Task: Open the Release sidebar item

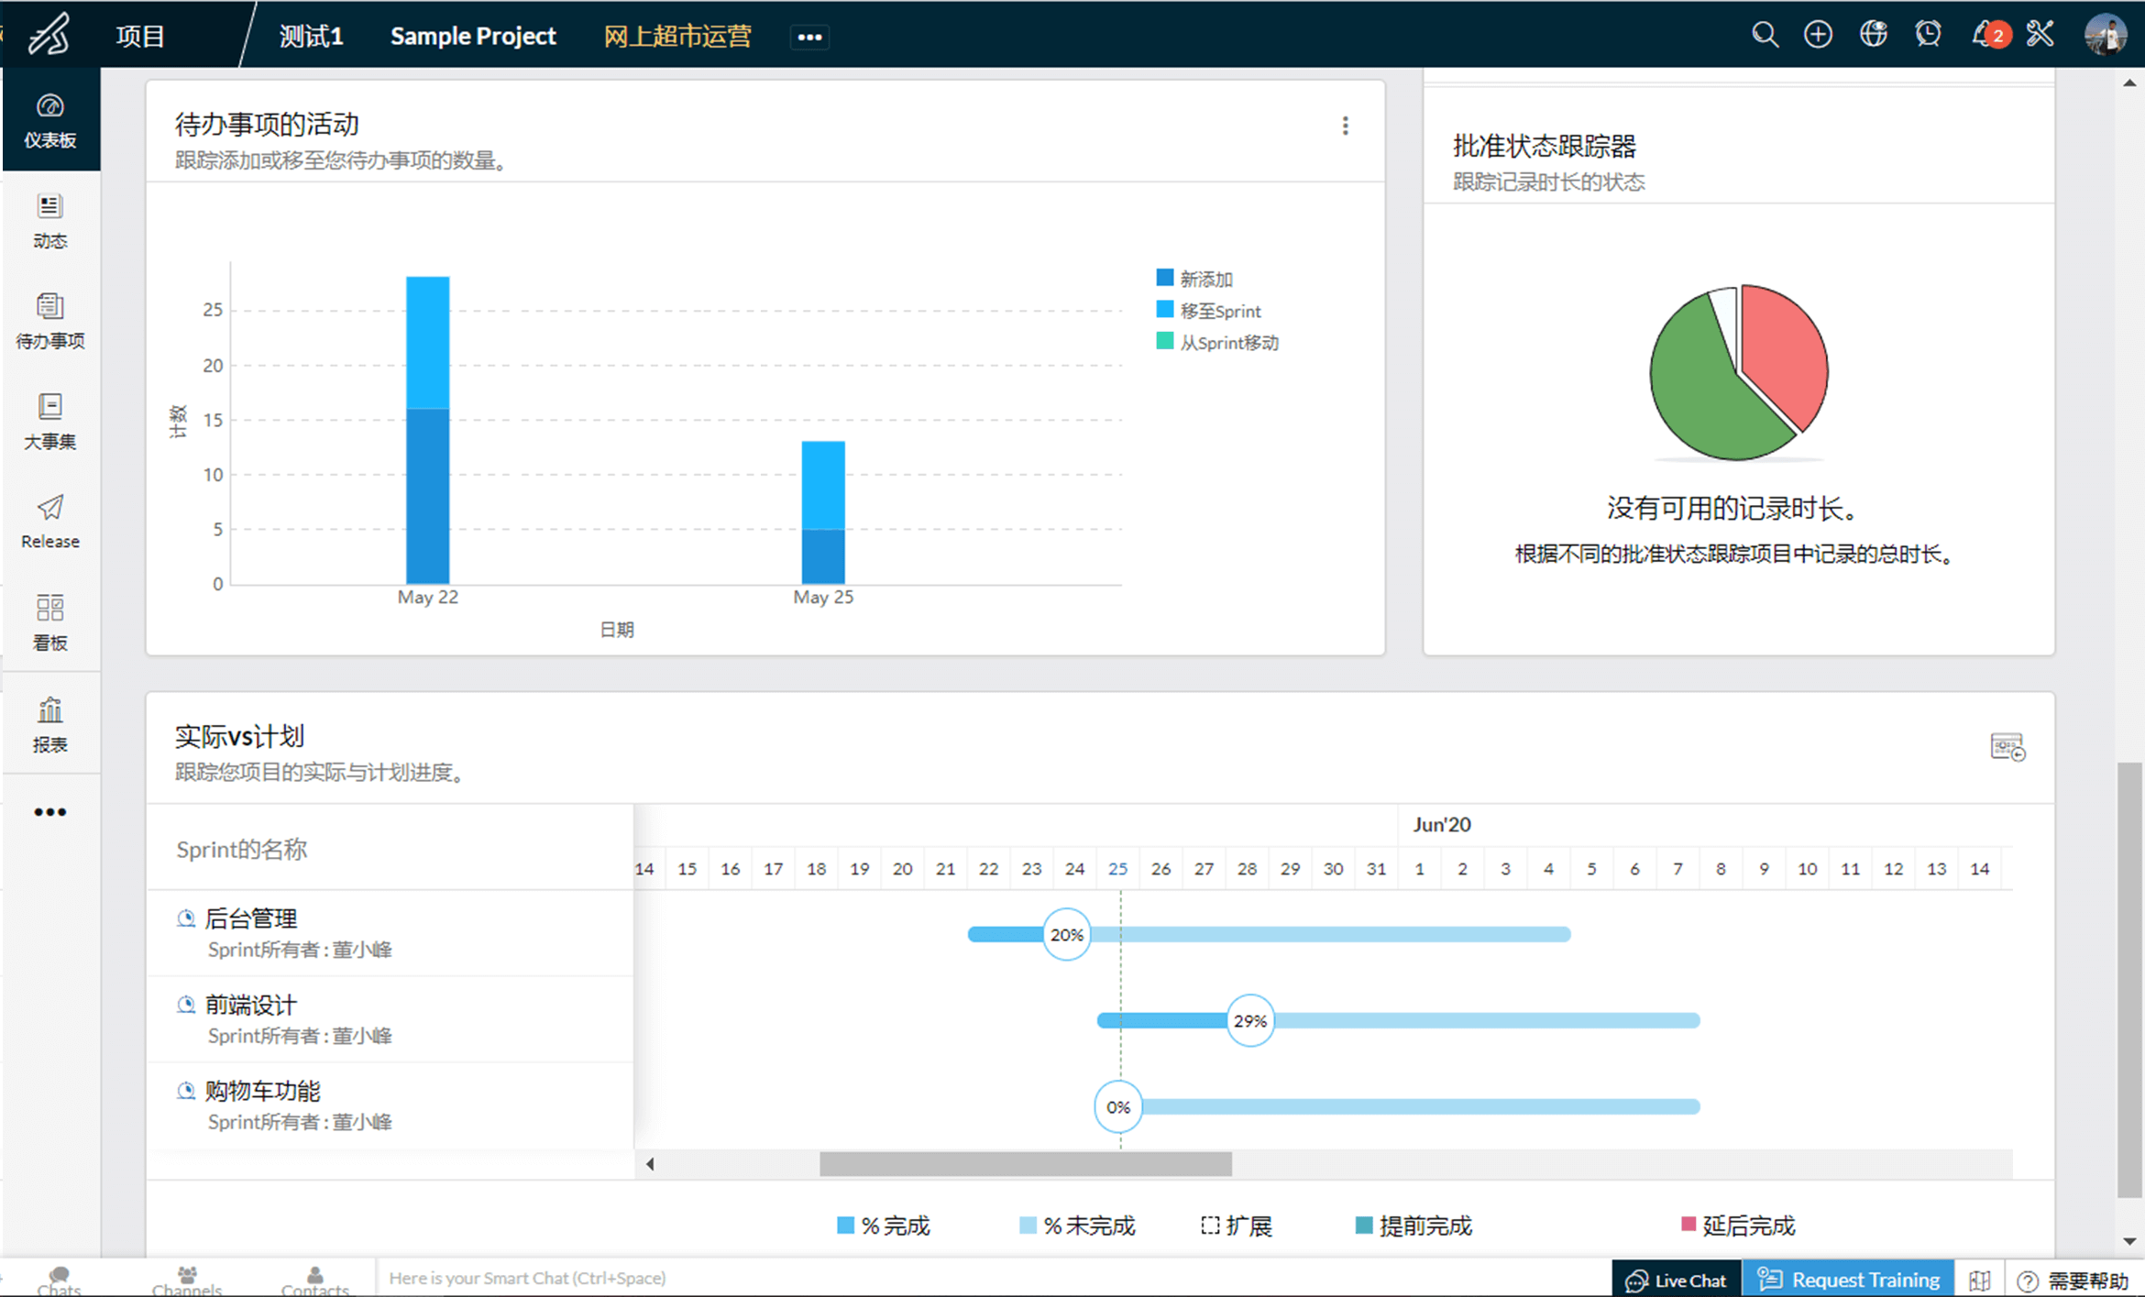Action: [x=50, y=522]
